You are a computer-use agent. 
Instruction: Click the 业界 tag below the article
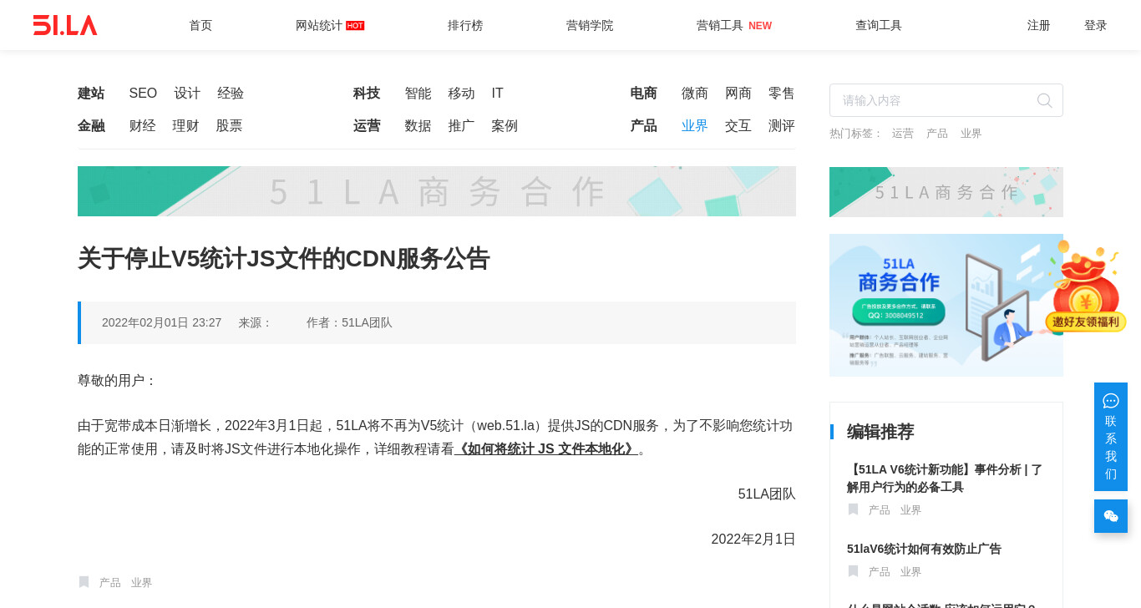tap(142, 583)
